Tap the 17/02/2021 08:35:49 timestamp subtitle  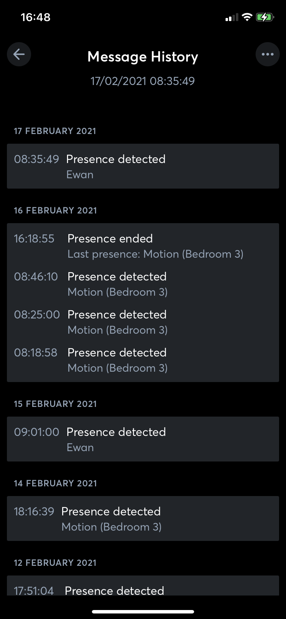pos(143,81)
